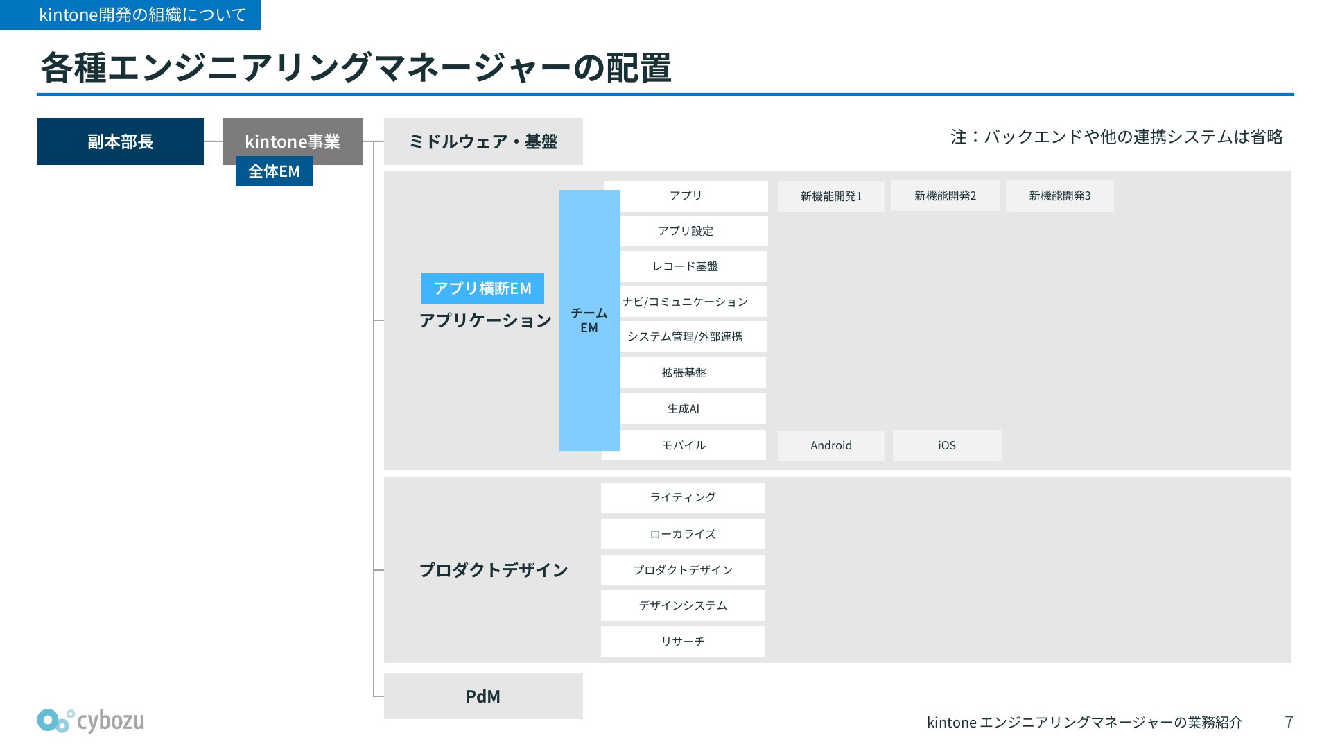Click the 拡張基盤 box

pyautogui.click(x=693, y=372)
